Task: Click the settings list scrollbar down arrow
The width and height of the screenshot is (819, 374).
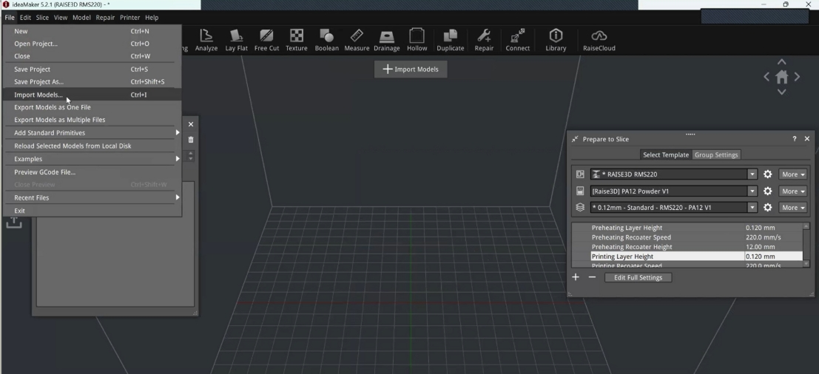Action: [x=806, y=264]
